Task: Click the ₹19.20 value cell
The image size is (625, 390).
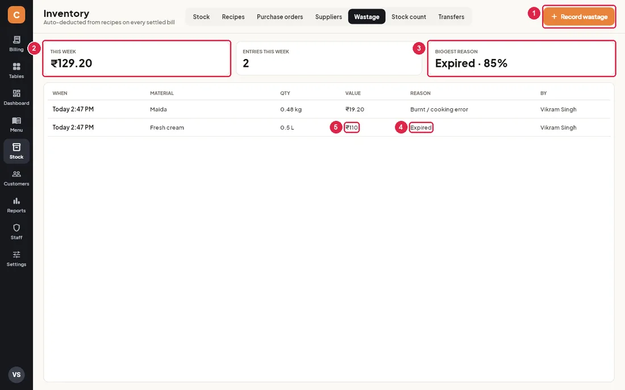Action: (355, 109)
